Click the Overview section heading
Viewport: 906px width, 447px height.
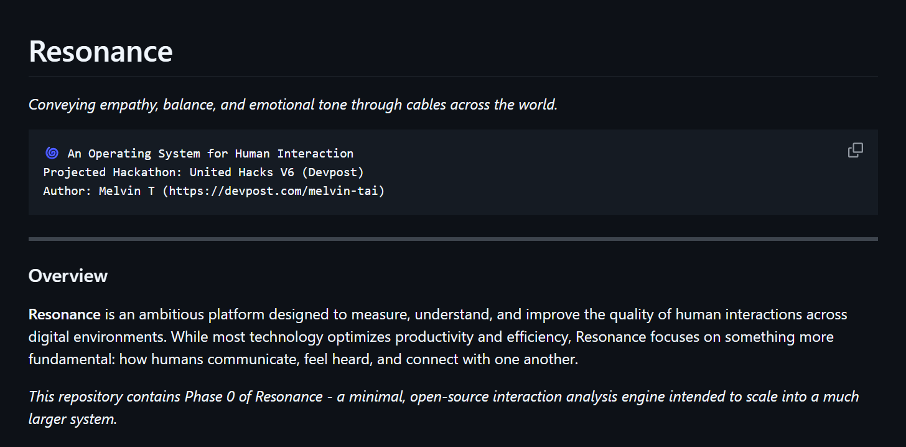click(x=68, y=275)
